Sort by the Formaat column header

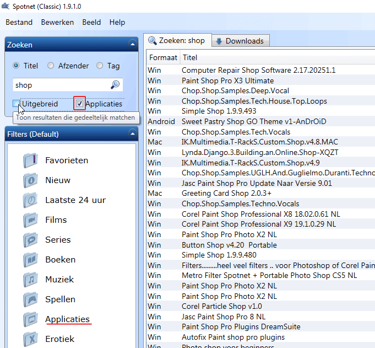point(163,57)
